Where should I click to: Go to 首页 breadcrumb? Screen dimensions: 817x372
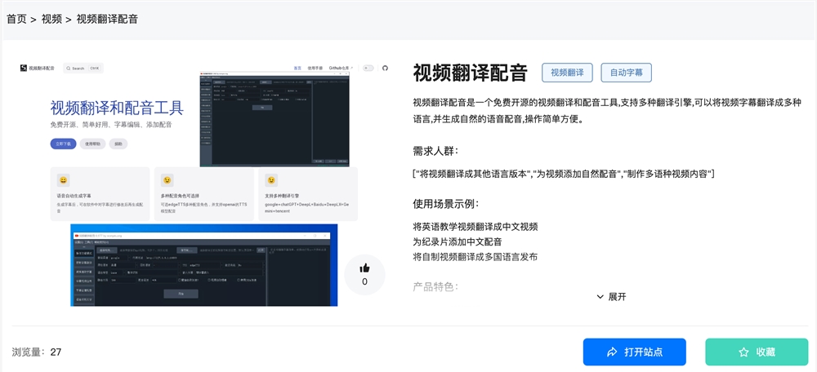(x=16, y=20)
